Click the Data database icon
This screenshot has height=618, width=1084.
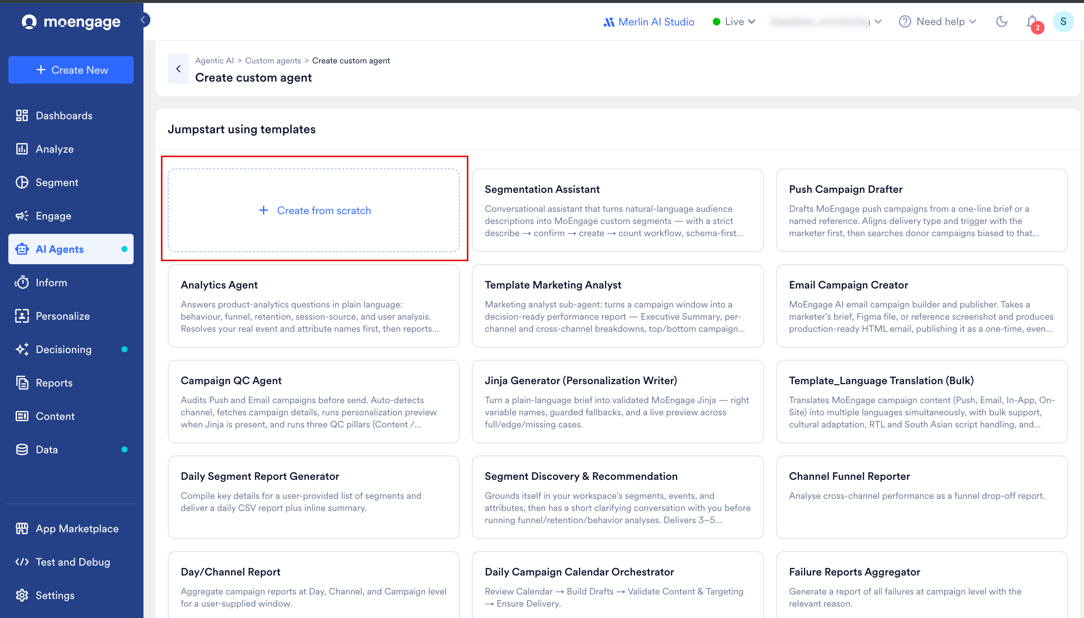tap(22, 449)
